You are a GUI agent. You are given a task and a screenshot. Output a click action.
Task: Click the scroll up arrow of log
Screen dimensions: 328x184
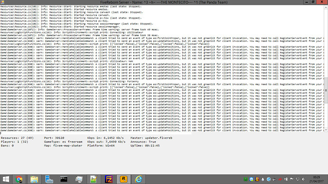point(326,7)
